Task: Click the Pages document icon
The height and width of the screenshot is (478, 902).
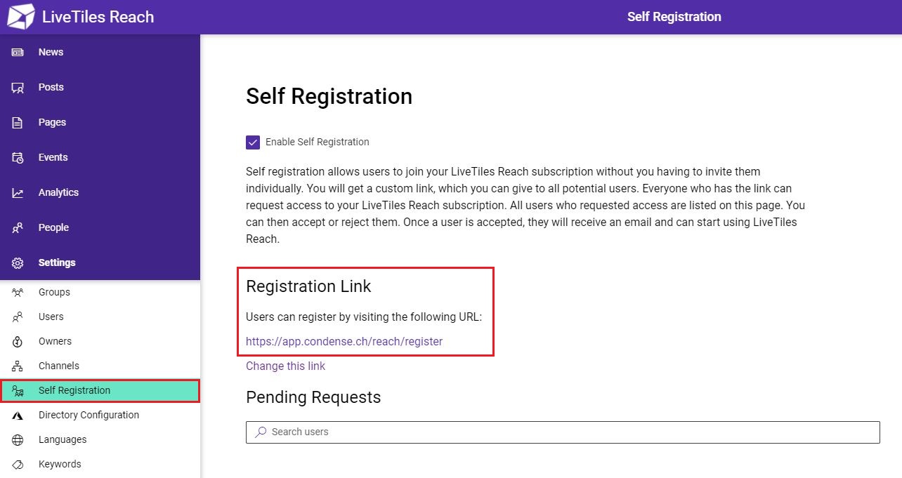Action: point(18,123)
